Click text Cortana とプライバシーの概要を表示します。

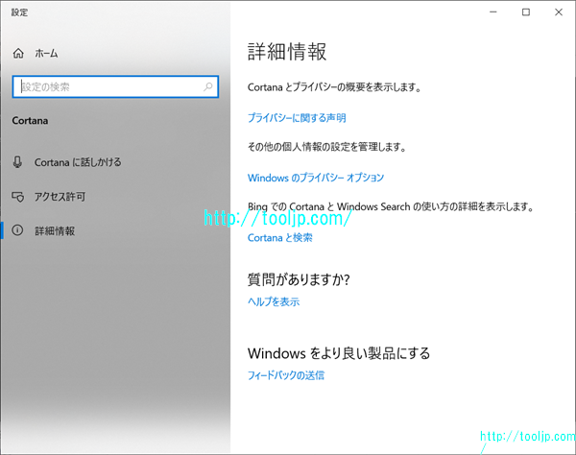tap(334, 87)
